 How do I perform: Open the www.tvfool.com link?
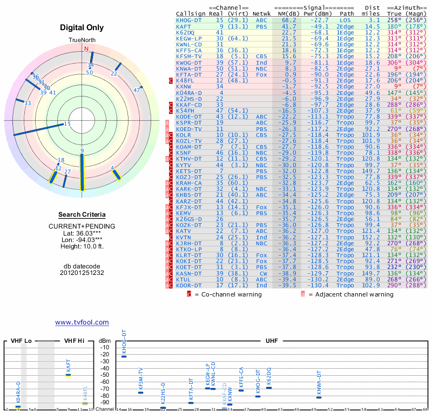[82, 322]
